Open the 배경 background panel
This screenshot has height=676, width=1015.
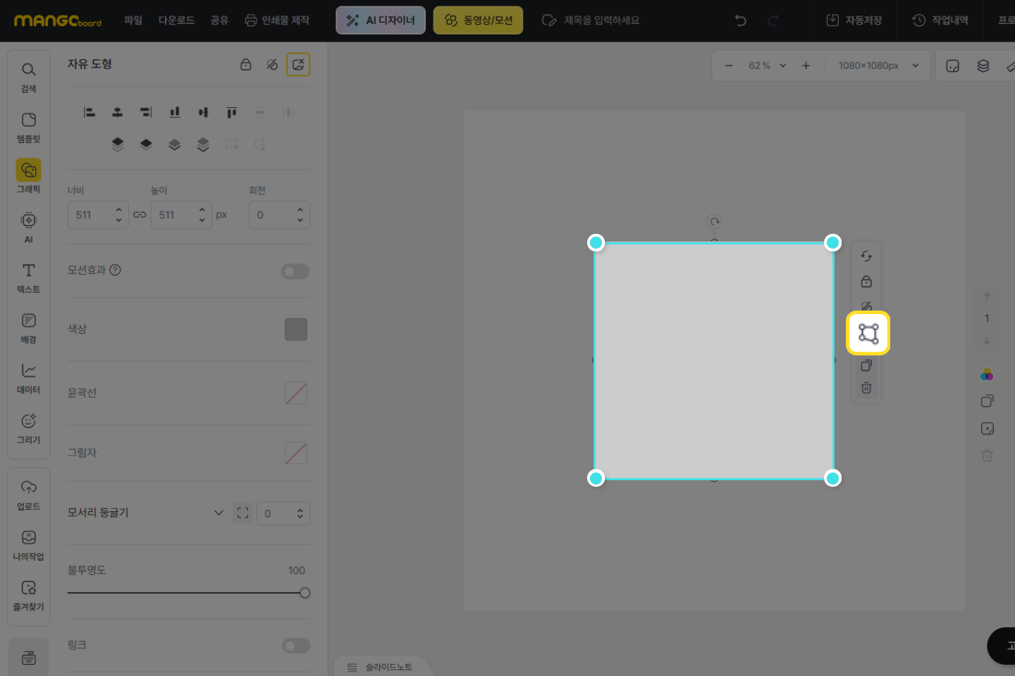(28, 327)
